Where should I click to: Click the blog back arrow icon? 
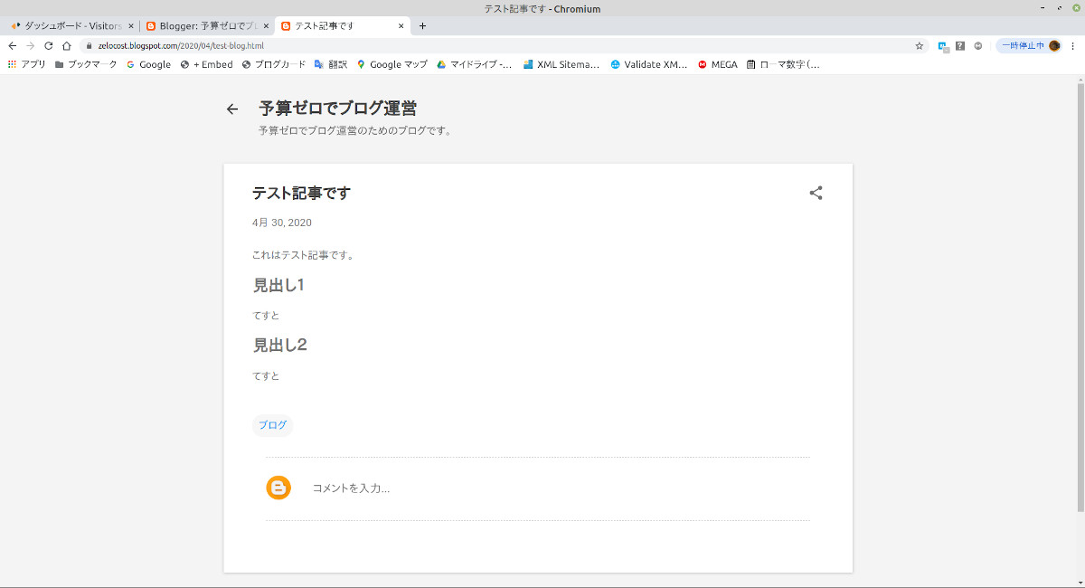click(x=232, y=109)
